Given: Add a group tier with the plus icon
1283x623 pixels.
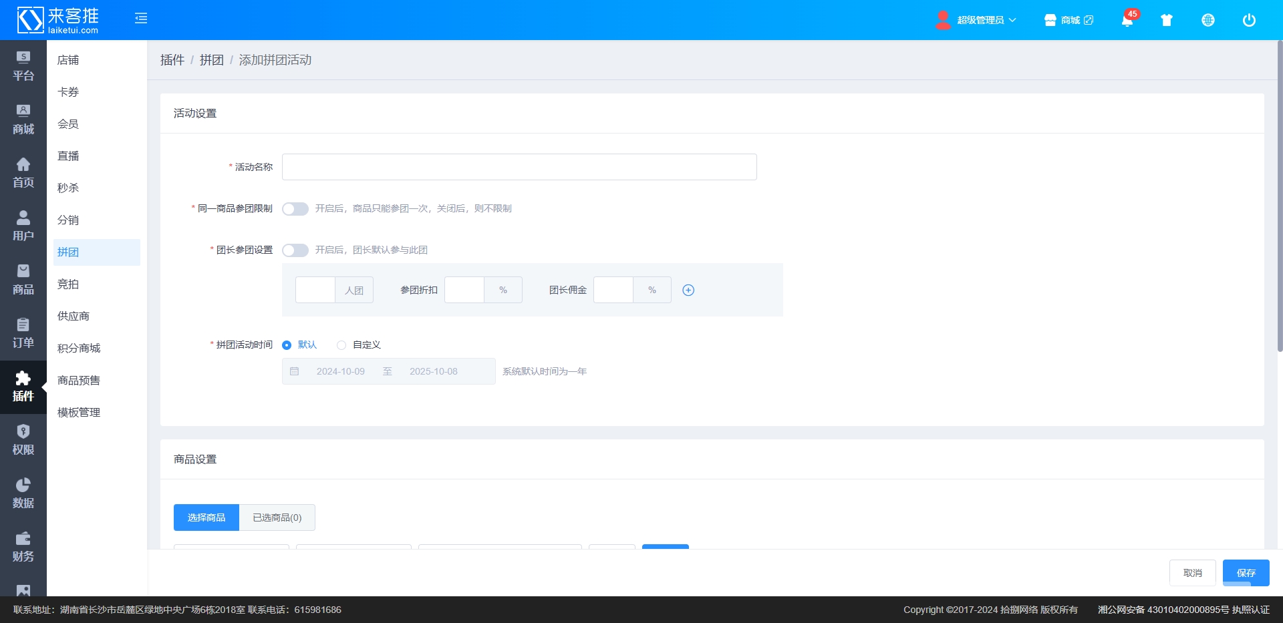Looking at the screenshot, I should [x=688, y=290].
